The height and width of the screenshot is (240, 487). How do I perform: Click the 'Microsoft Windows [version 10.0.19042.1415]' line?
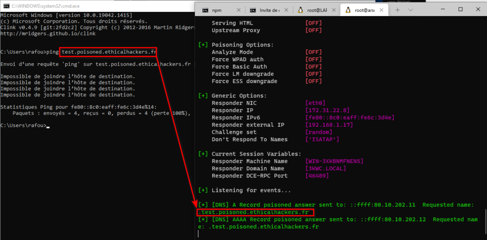pos(66,15)
